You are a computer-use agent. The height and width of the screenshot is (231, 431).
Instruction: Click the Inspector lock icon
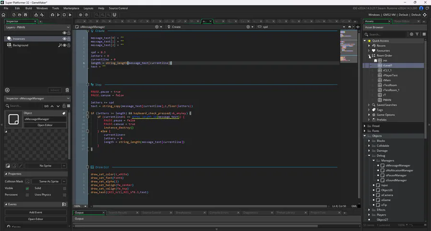click(64, 106)
